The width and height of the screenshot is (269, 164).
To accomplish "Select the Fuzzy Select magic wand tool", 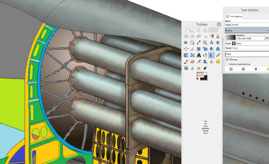I will pyautogui.click(x=205, y=36).
